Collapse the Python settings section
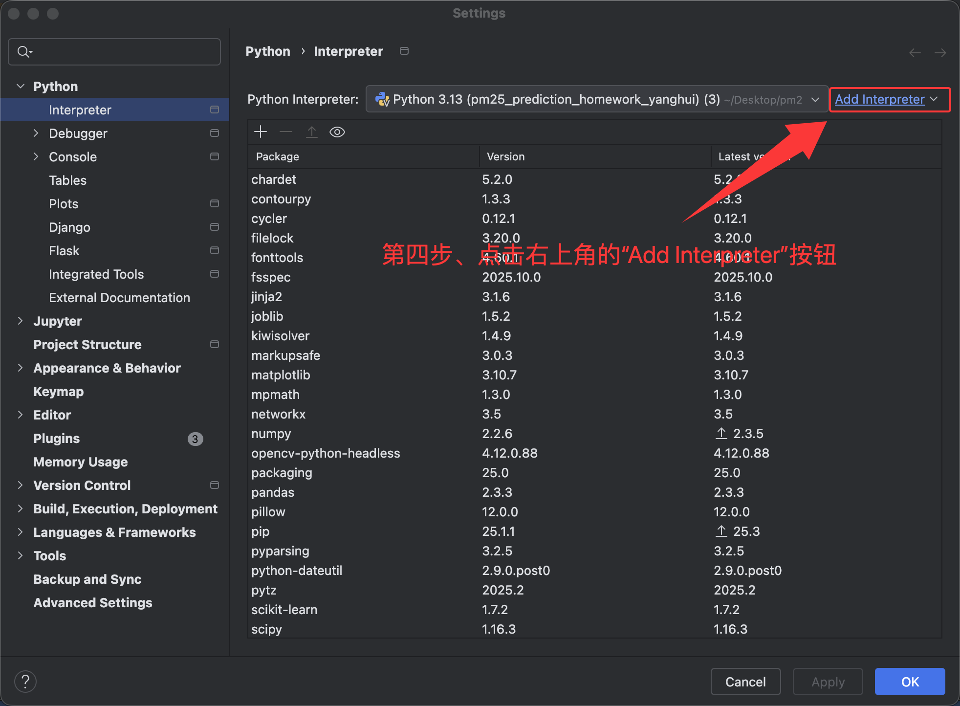The image size is (960, 706). [20, 86]
